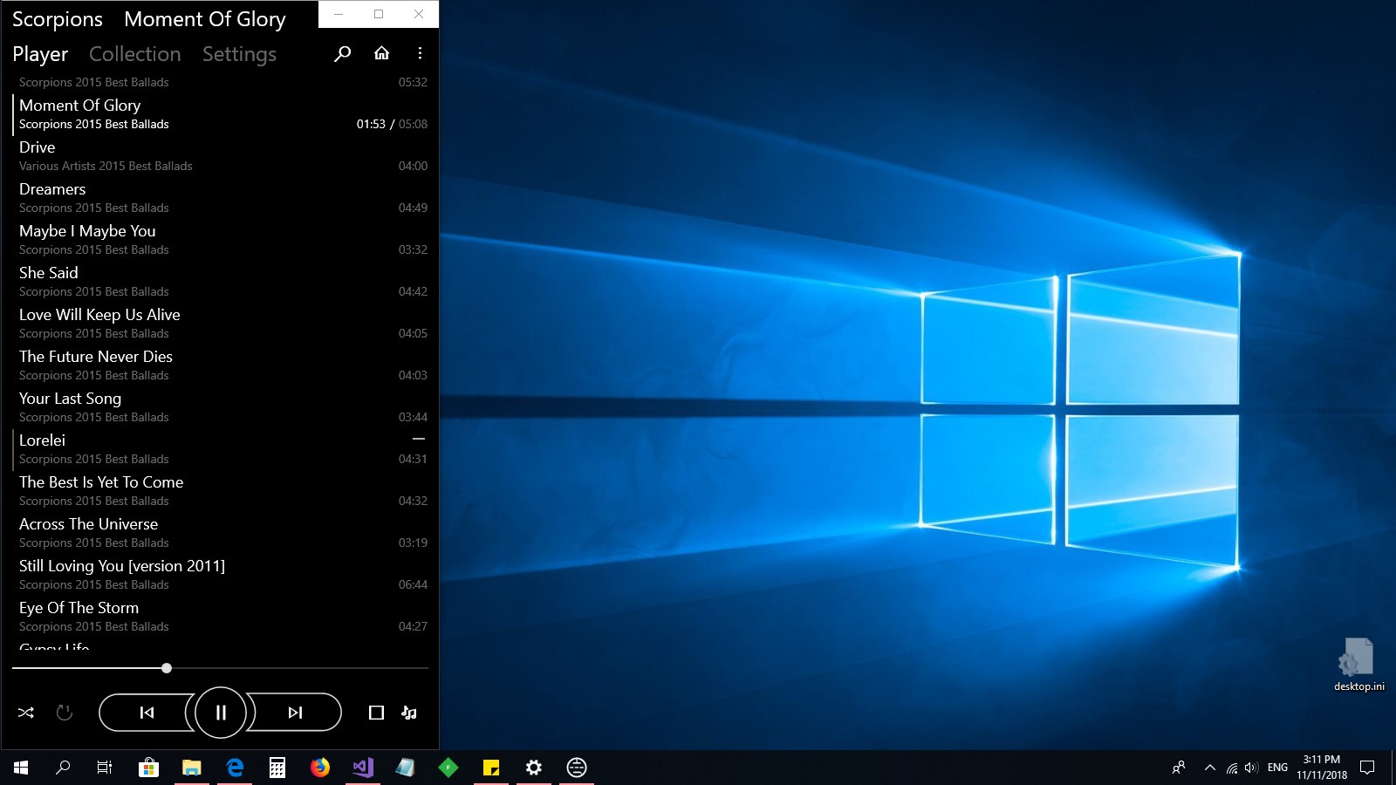
Task: Open Calculator from the taskbar
Action: (277, 768)
